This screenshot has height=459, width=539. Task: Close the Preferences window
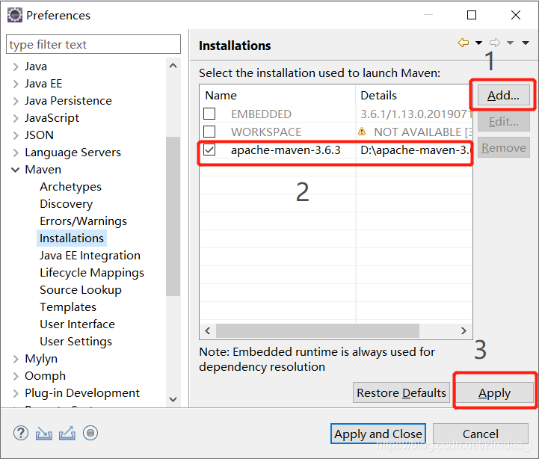(x=516, y=15)
